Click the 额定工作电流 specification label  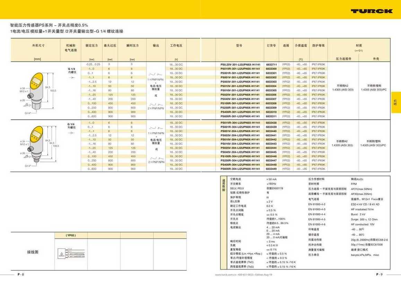238,206
